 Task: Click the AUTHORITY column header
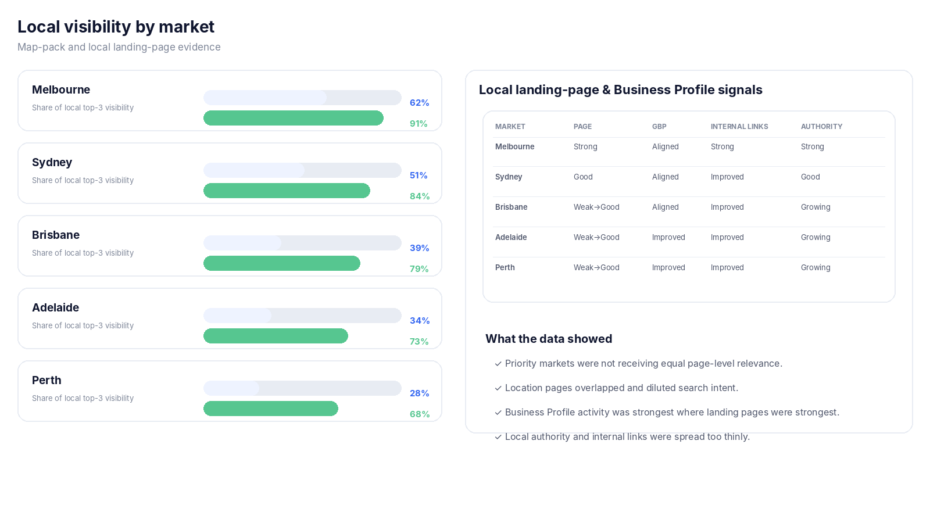[822, 127]
